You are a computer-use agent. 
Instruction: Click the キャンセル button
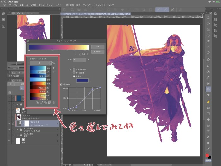tap(98, 51)
